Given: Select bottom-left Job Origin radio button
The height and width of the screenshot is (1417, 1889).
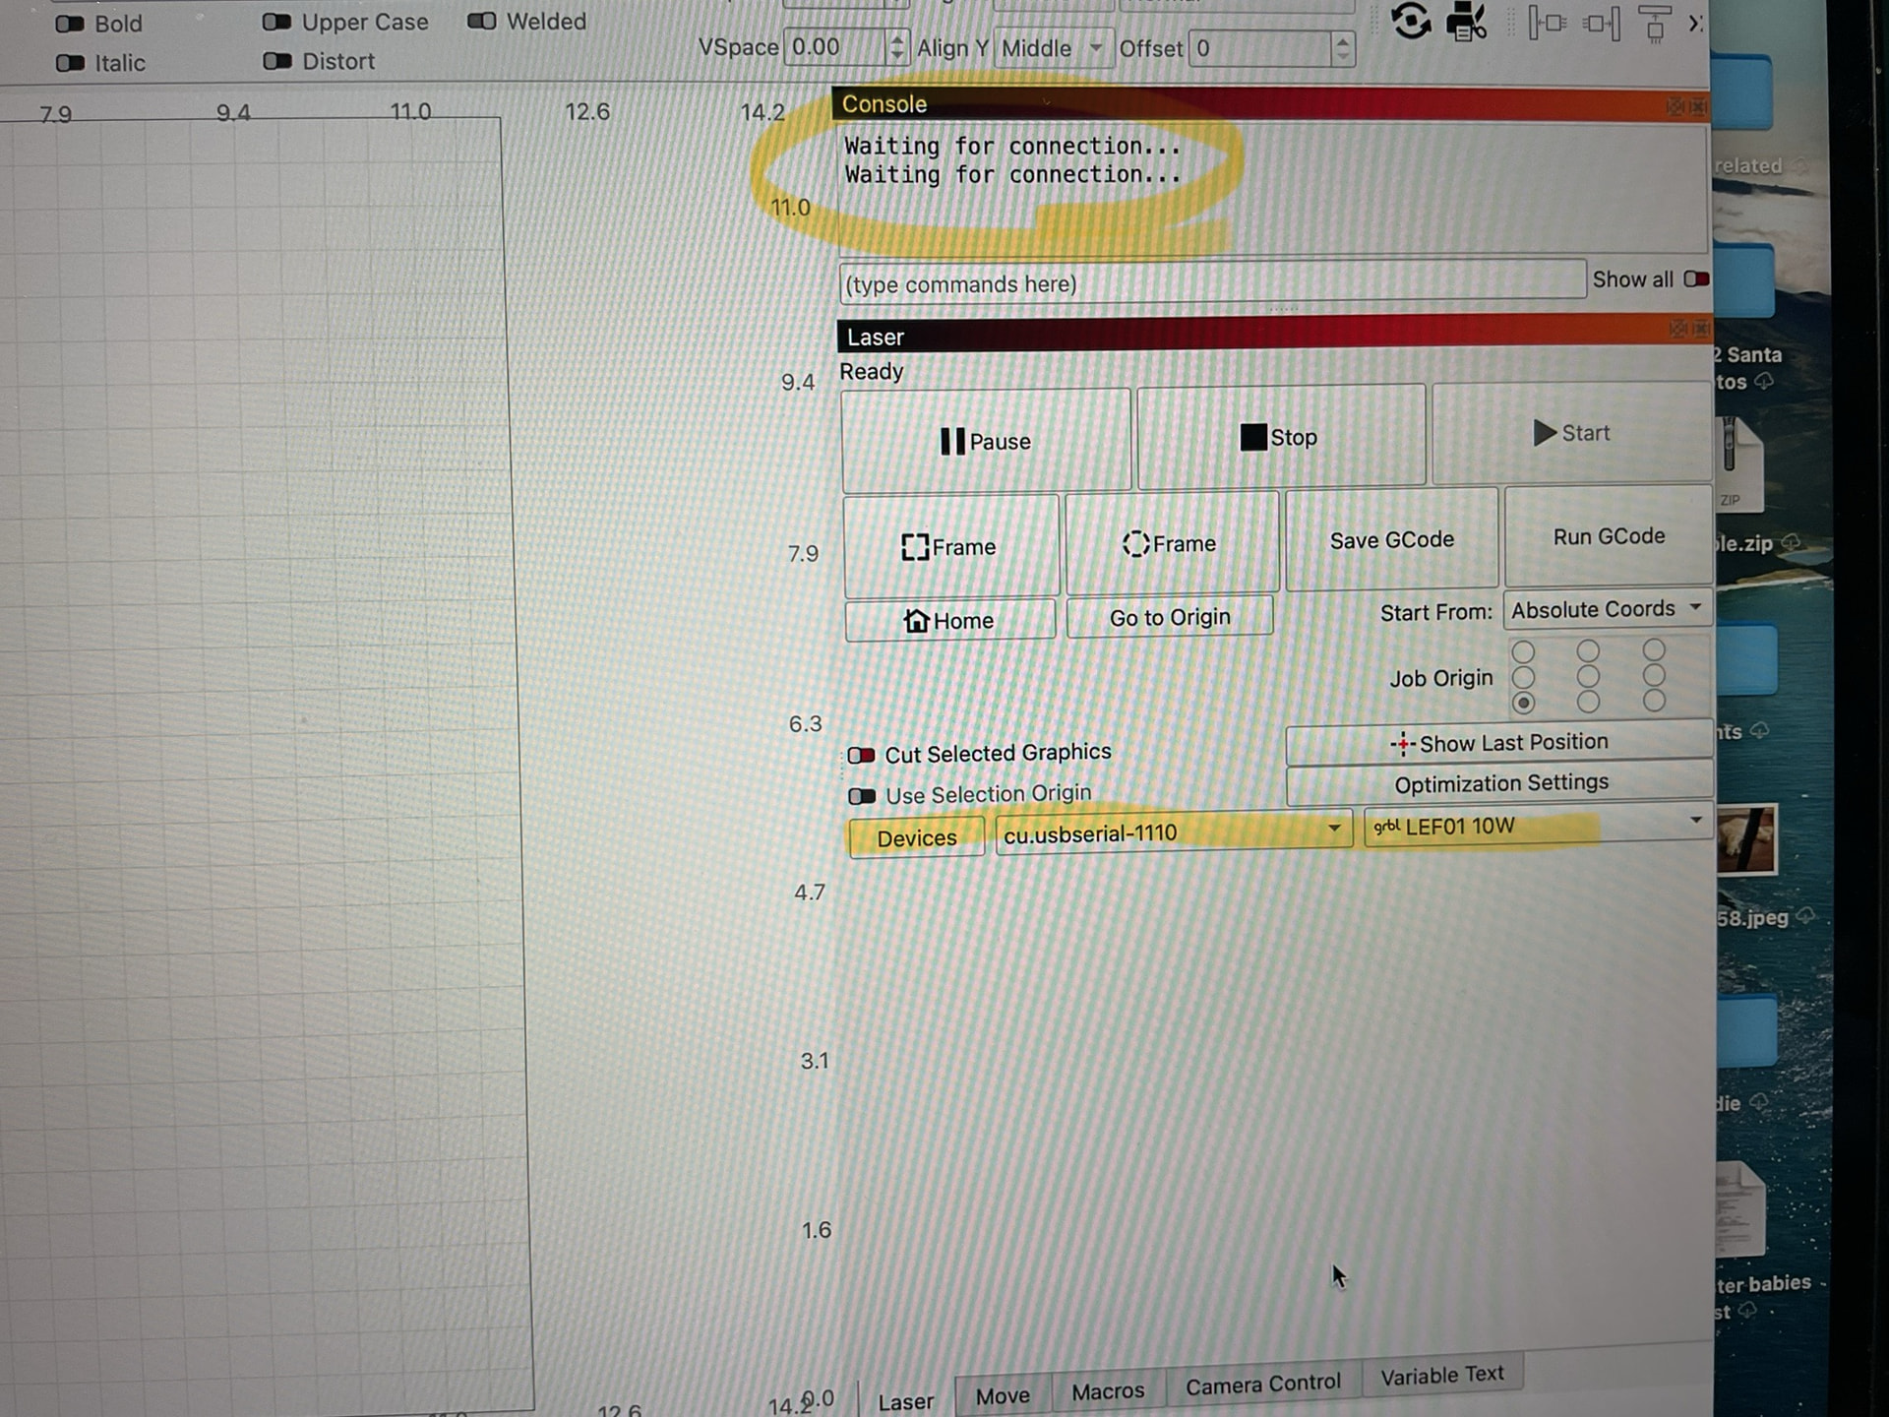Looking at the screenshot, I should (x=1524, y=703).
